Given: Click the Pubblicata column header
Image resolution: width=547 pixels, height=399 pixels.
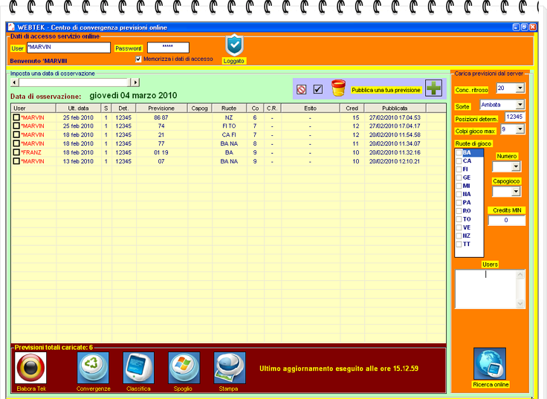Looking at the screenshot, I should (x=395, y=108).
